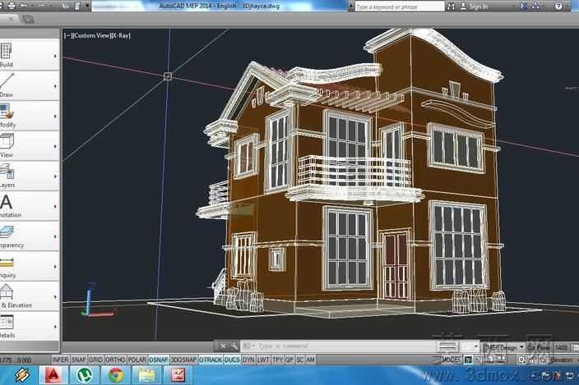Open command line customize wrench icon
Image resolution: width=579 pixels, height=385 pixels.
[x=234, y=346]
